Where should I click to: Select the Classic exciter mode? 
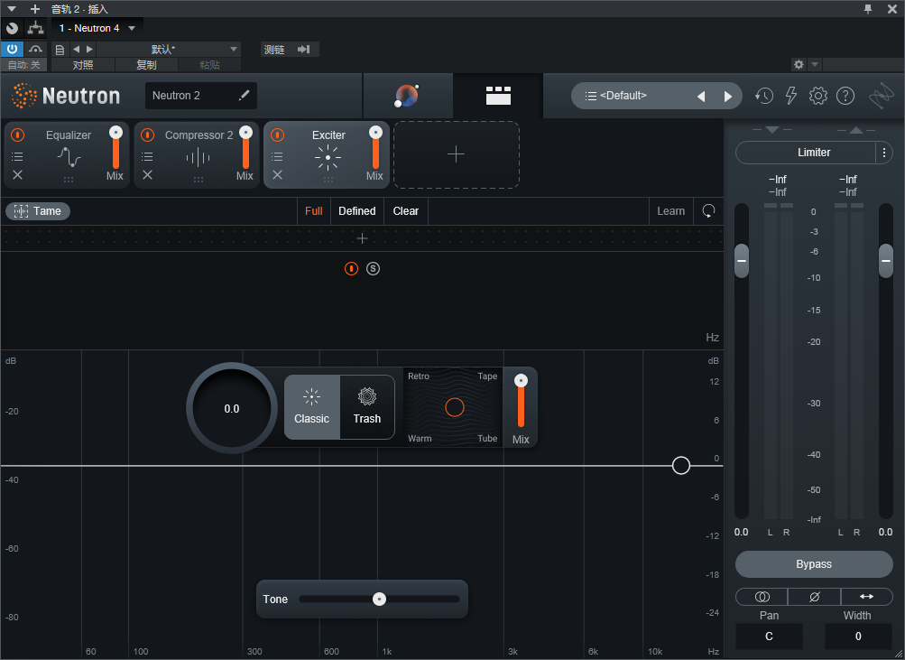(311, 407)
